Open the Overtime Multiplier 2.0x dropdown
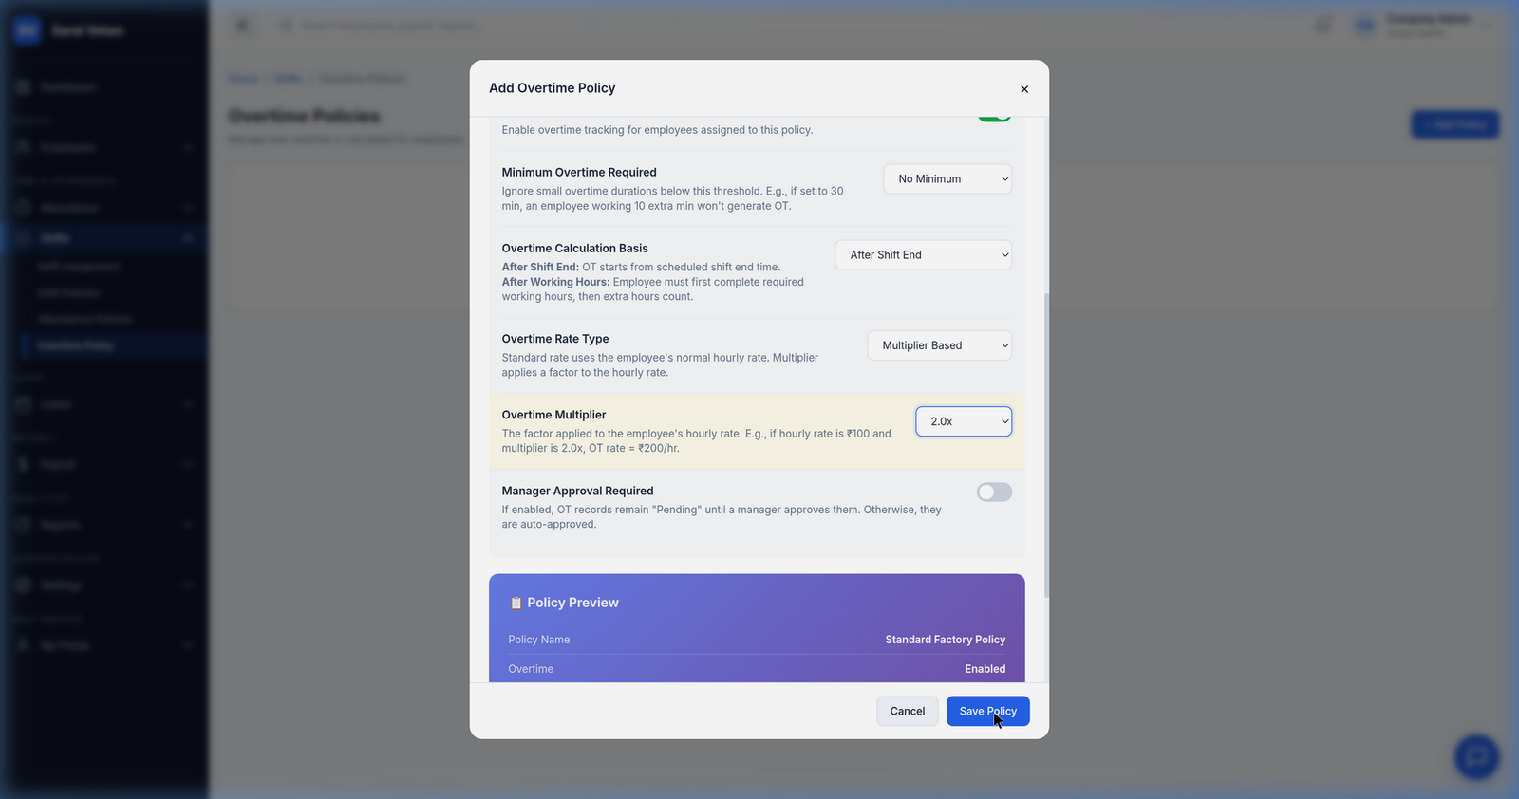Image resolution: width=1519 pixels, height=799 pixels. click(x=964, y=421)
